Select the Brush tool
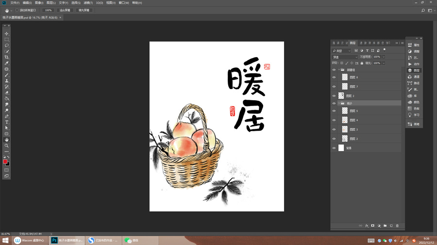The height and width of the screenshot is (245, 437). coord(6,75)
